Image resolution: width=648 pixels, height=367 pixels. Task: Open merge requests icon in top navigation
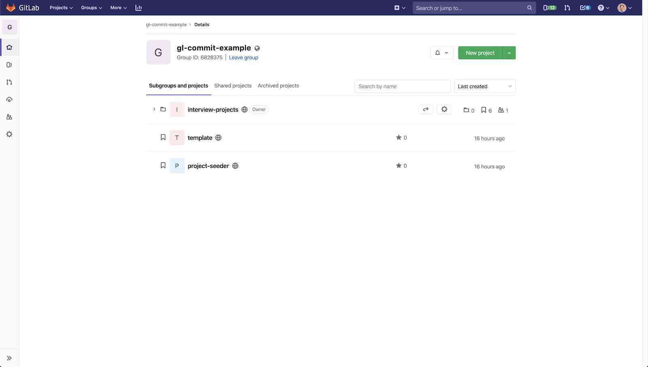567,8
